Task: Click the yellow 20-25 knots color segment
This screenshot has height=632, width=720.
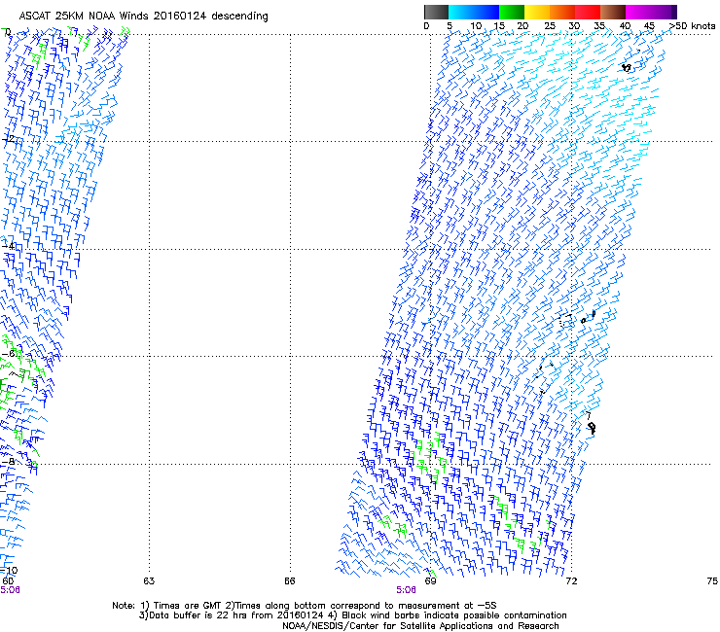Action: point(537,12)
